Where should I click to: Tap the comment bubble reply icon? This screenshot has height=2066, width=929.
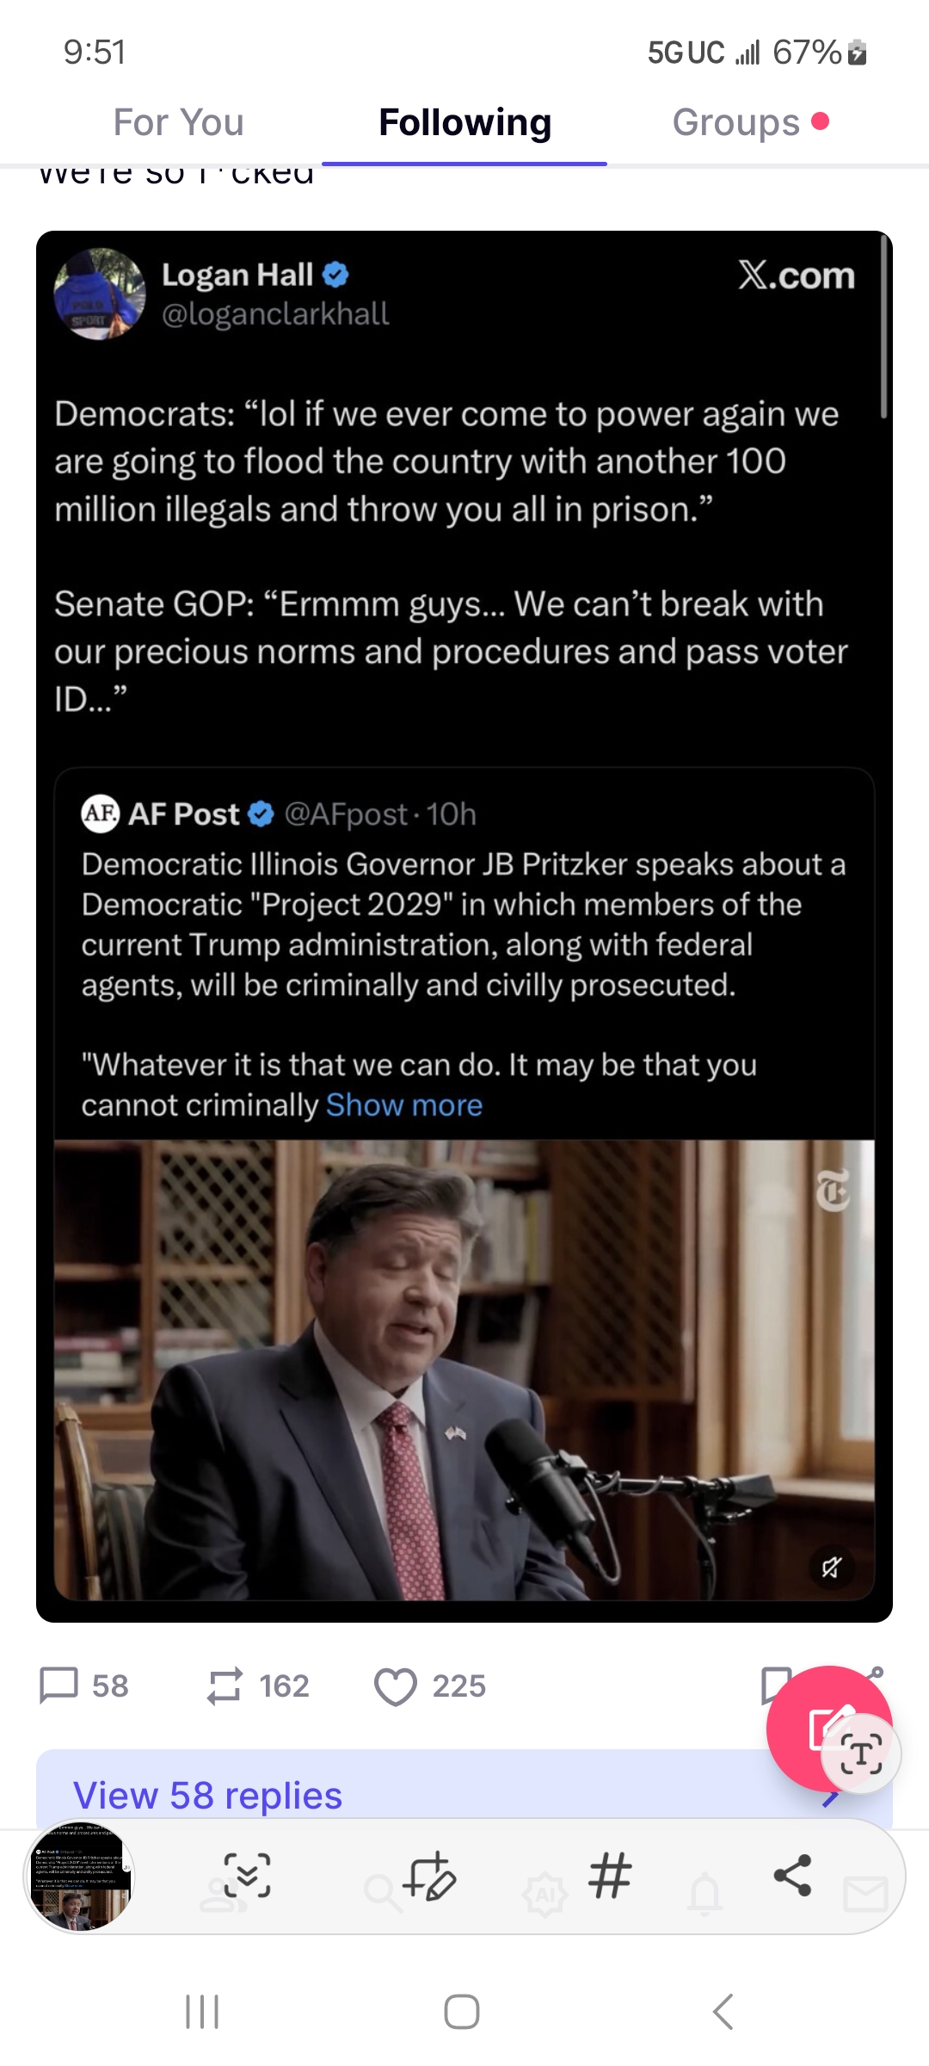click(x=59, y=1686)
